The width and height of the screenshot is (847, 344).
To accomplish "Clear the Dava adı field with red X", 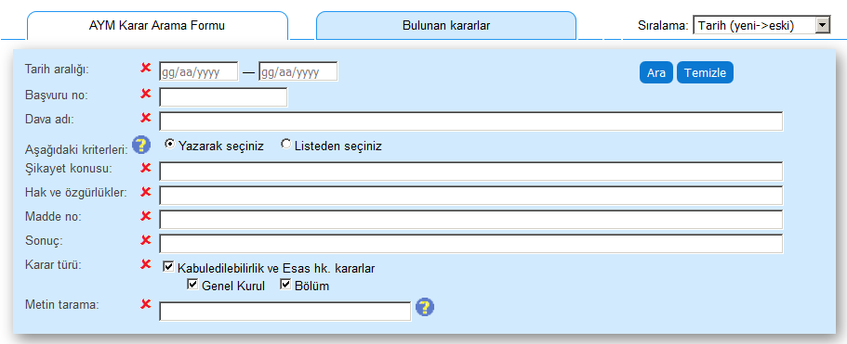I will coord(145,118).
